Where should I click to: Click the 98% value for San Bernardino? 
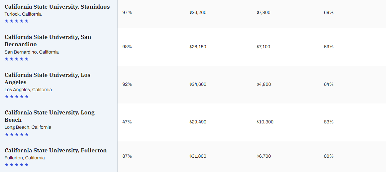pos(127,47)
